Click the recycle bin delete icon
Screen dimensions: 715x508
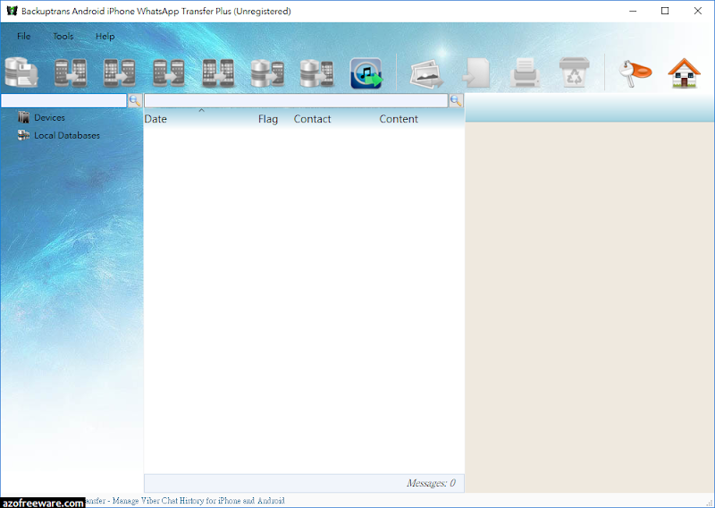coord(574,72)
